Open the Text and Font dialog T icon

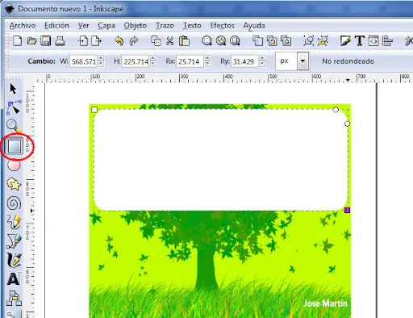pos(360,41)
